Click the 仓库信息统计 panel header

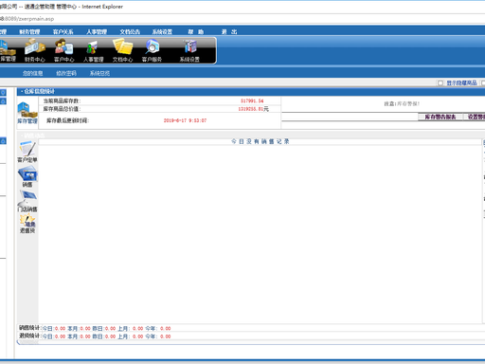click(x=39, y=92)
